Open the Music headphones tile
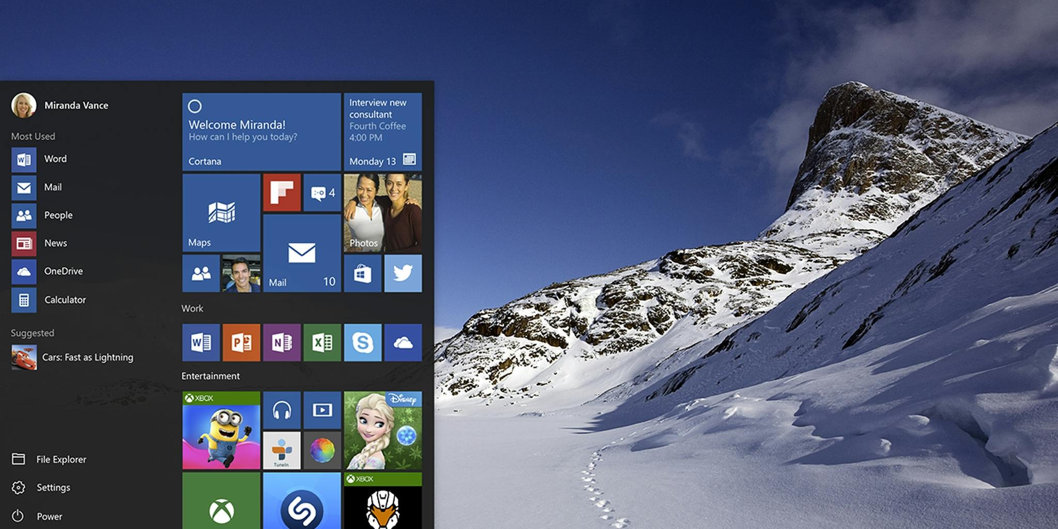Image resolution: width=1058 pixels, height=529 pixels. 282,410
